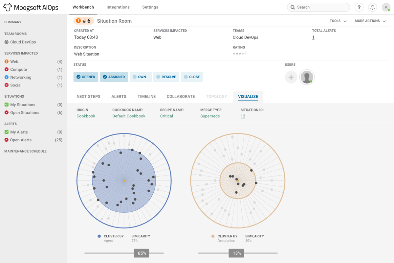The image size is (394, 263).
Task: Toggle the Own status button
Action: (141, 77)
